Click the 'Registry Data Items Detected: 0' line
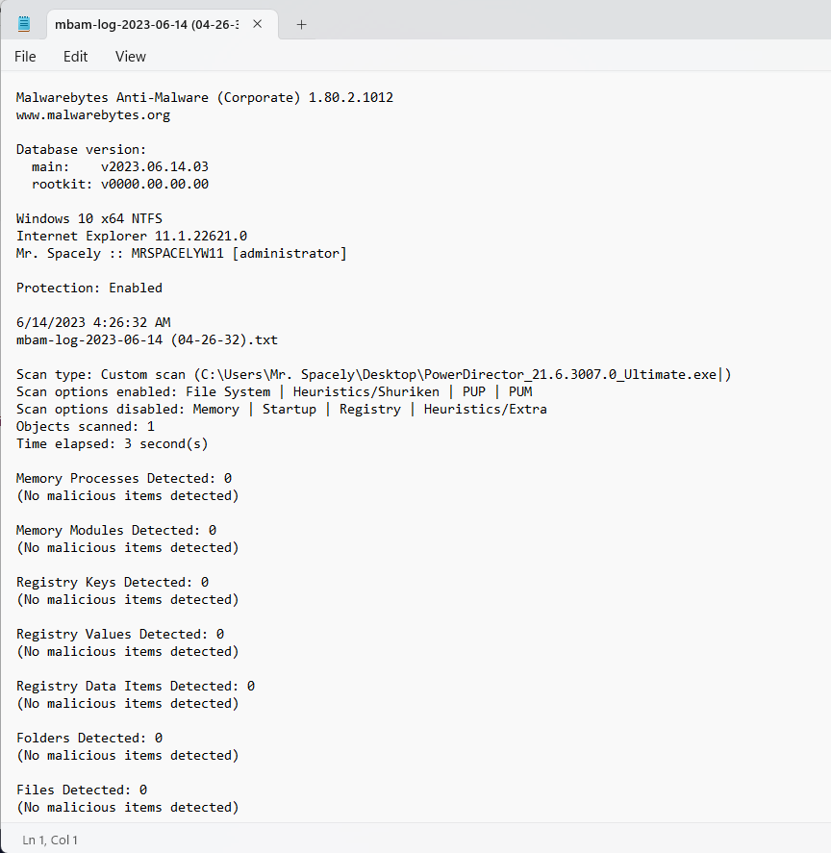 pos(136,686)
